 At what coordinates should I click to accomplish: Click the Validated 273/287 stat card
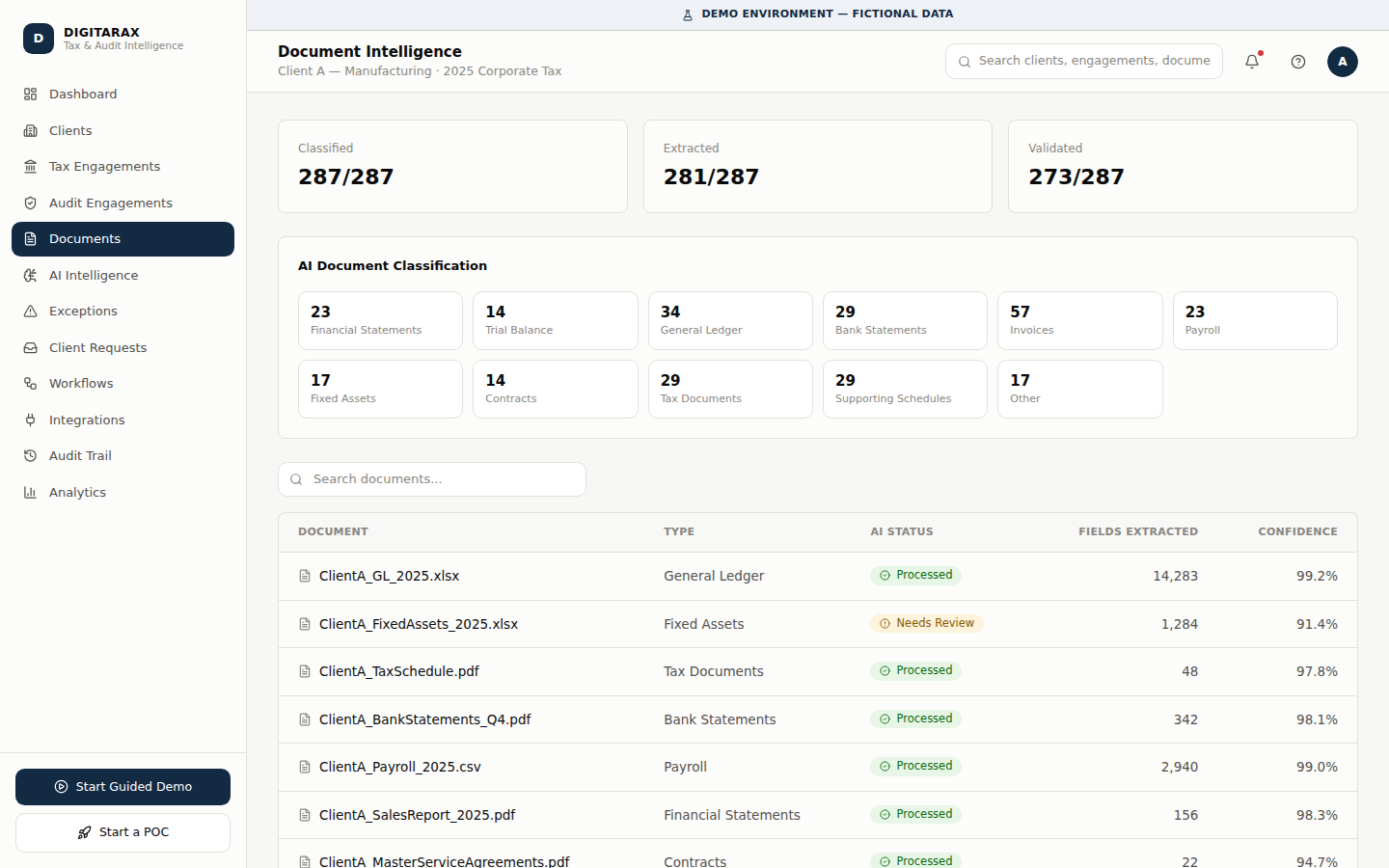[1183, 166]
